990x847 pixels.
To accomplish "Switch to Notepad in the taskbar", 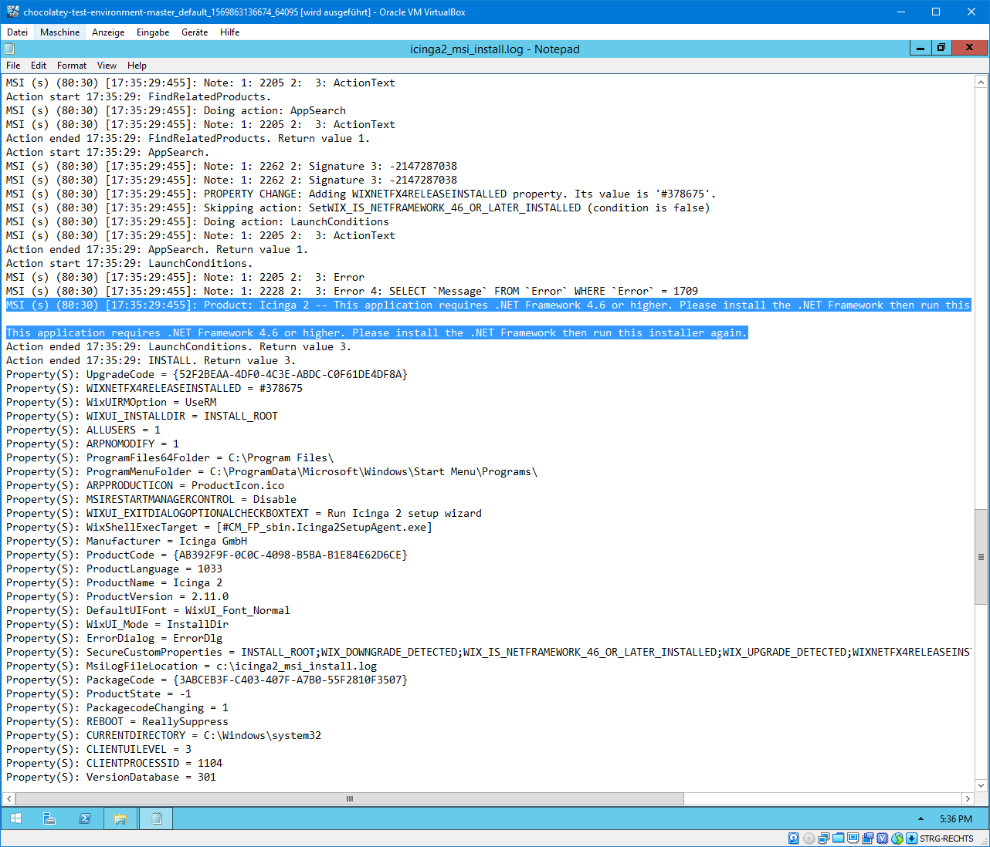I will [x=156, y=818].
